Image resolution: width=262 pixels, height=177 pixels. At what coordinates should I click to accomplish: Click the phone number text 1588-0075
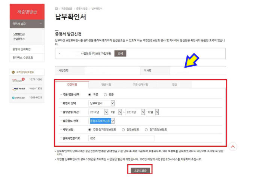(36, 98)
